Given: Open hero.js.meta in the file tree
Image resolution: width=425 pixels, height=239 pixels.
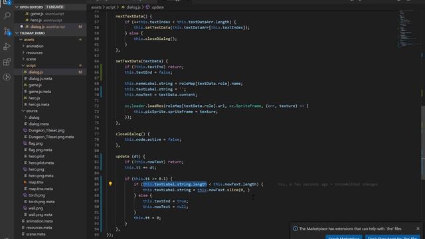Looking at the screenshot, I should [39, 105].
